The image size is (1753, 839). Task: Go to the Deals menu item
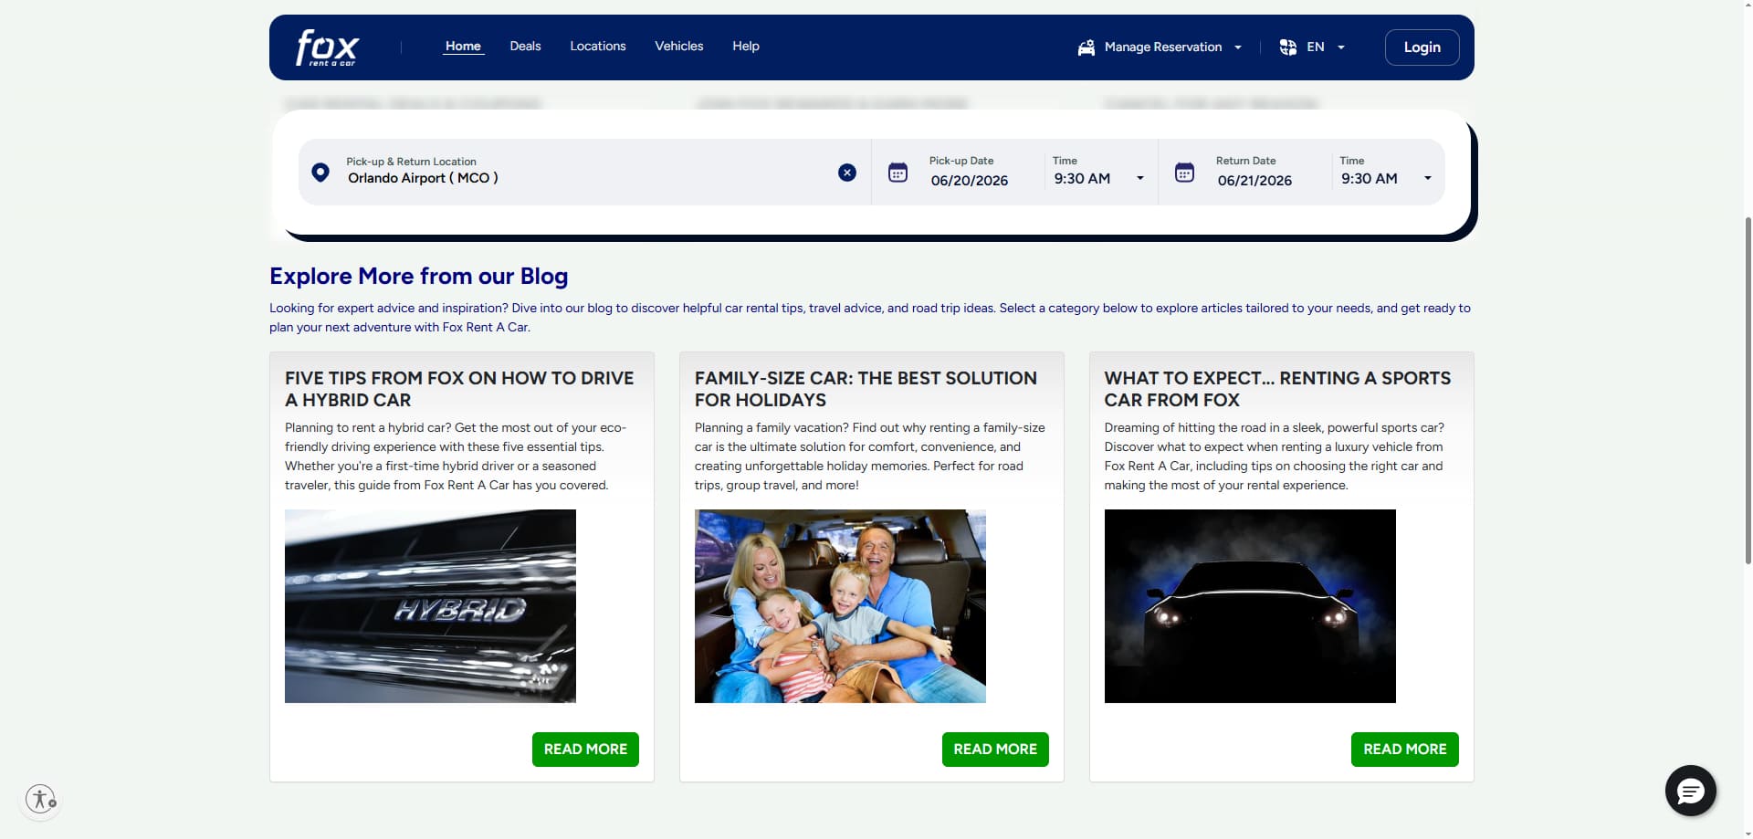pos(525,46)
